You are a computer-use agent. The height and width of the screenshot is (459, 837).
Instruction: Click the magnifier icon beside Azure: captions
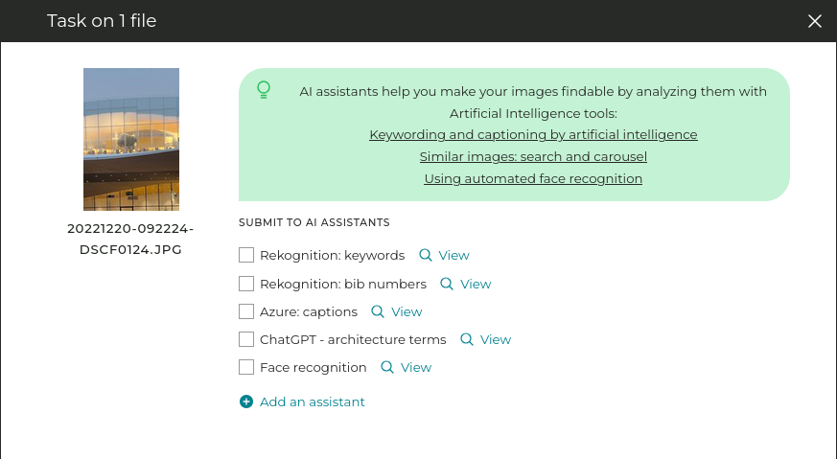(378, 311)
